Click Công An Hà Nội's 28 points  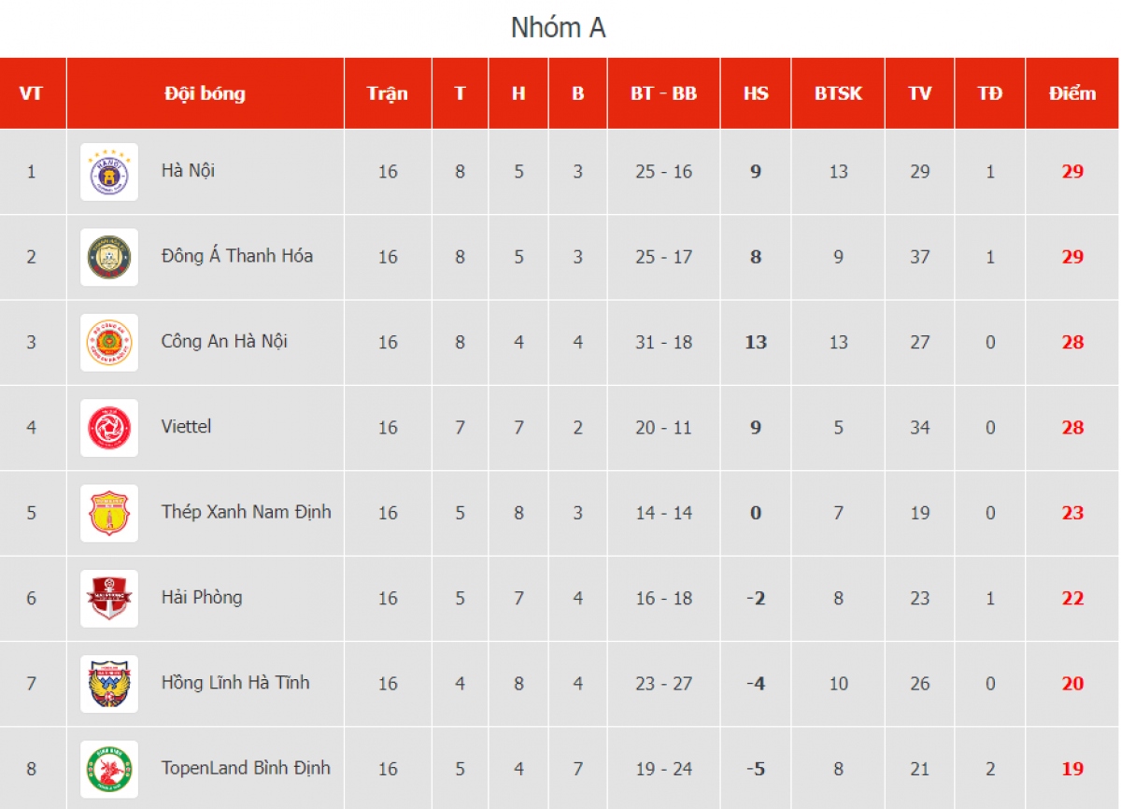(1072, 342)
